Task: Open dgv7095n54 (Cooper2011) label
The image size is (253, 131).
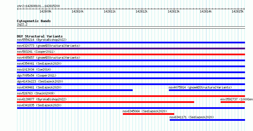Action: pyautogui.click(x=37, y=75)
